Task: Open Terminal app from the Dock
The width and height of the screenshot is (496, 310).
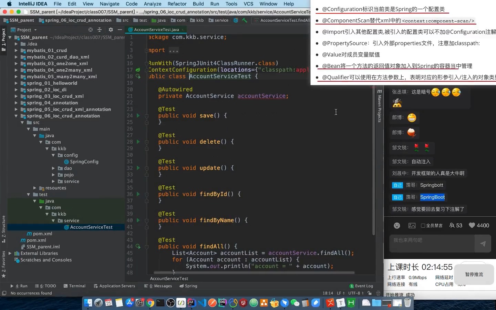Action: point(160,303)
